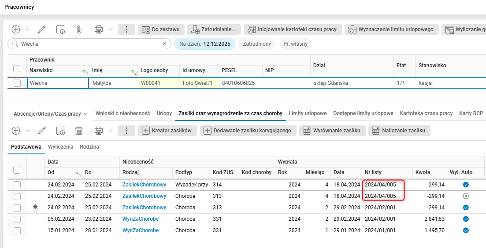
Task: Click Dodawanie zasiłku korygującego button
Action: click(x=248, y=131)
